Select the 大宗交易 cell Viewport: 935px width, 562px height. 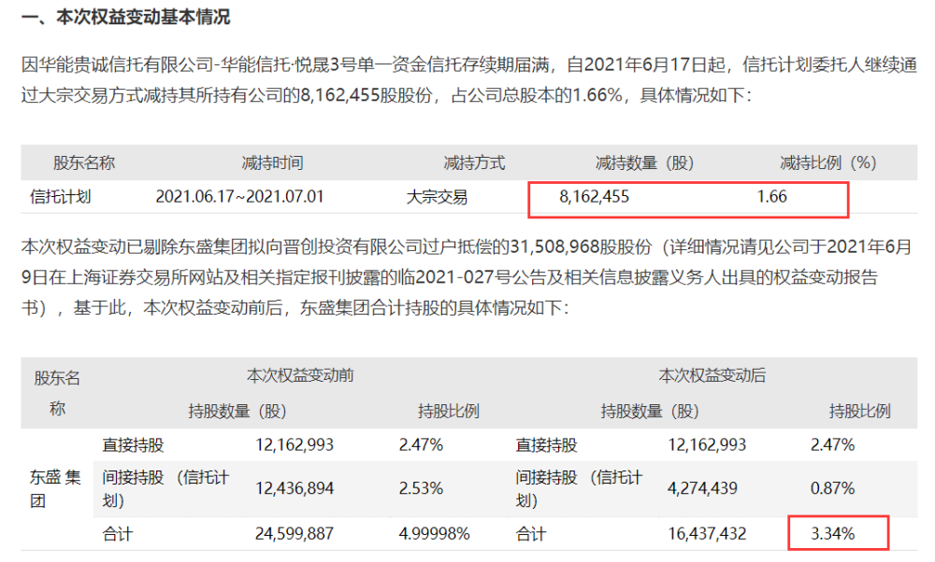[x=437, y=196]
